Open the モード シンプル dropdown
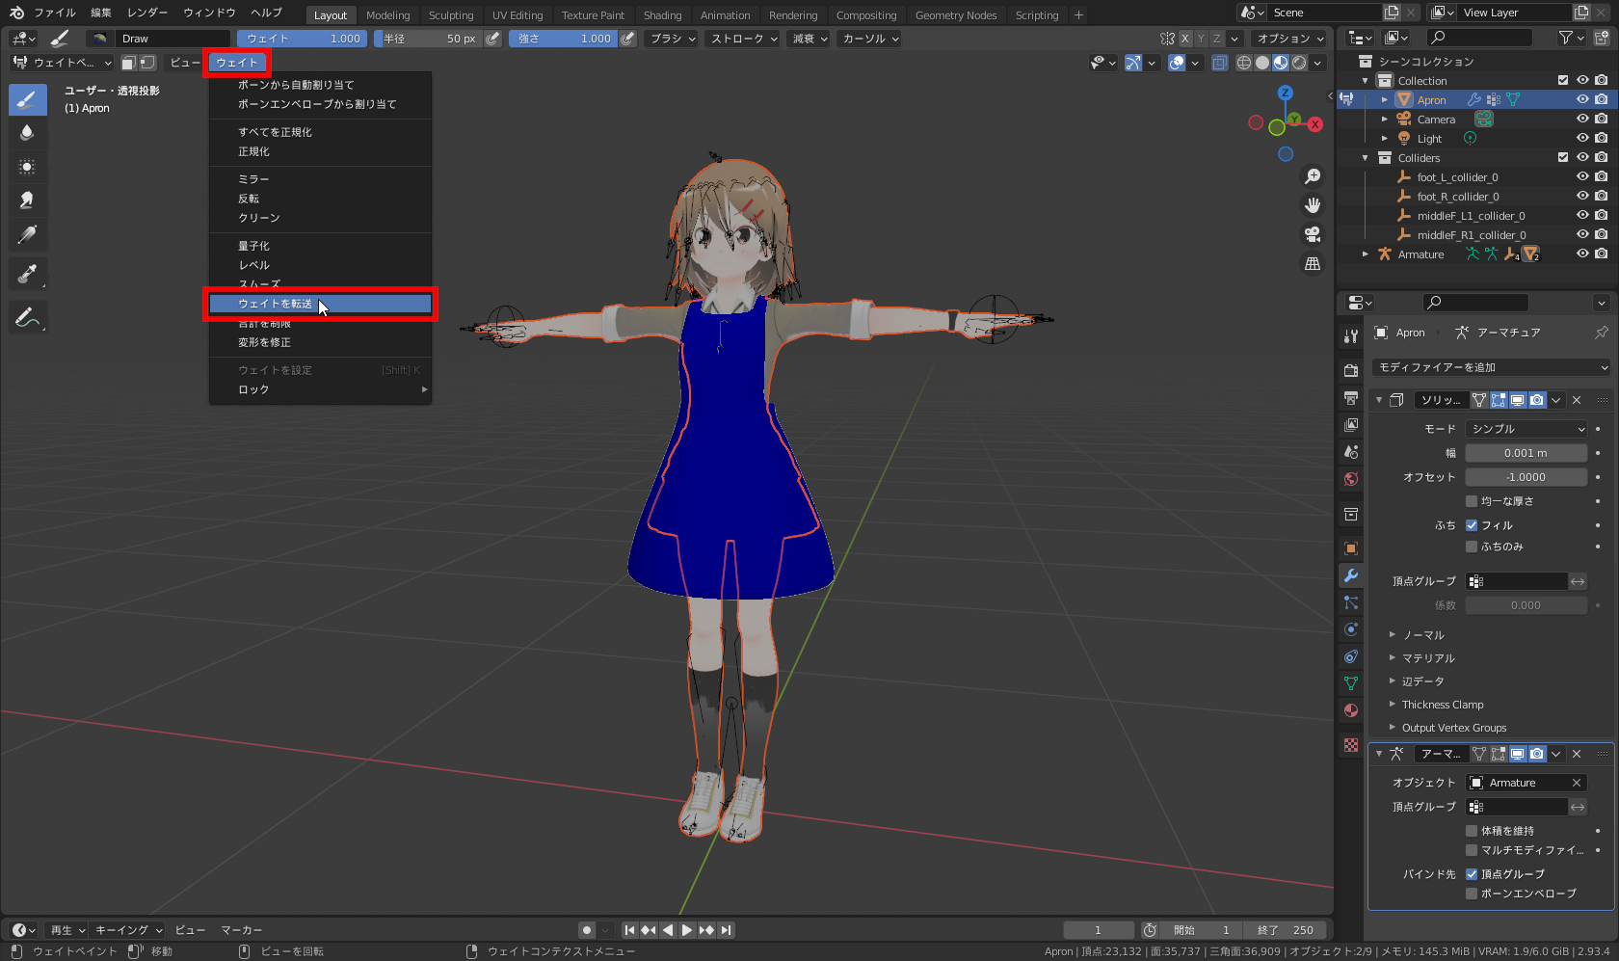1619x961 pixels. point(1526,429)
